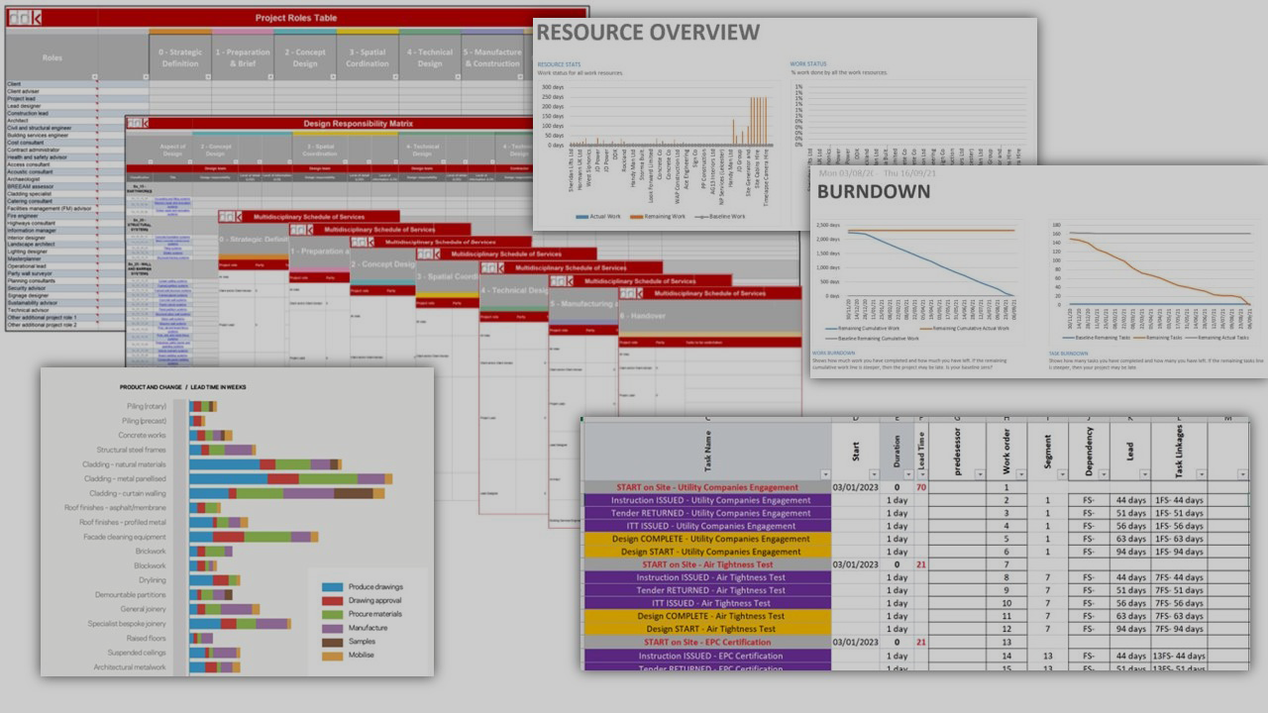Click the dnk icon on Concept Design schedule window
This screenshot has height=713, width=1268.
(x=362, y=243)
